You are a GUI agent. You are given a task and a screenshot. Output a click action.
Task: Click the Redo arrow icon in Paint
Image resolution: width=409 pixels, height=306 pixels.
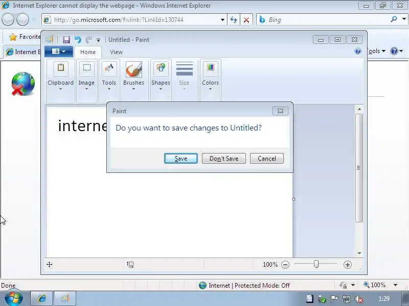click(88, 40)
